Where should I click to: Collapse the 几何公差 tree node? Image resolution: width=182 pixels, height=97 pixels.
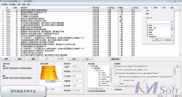(89, 66)
